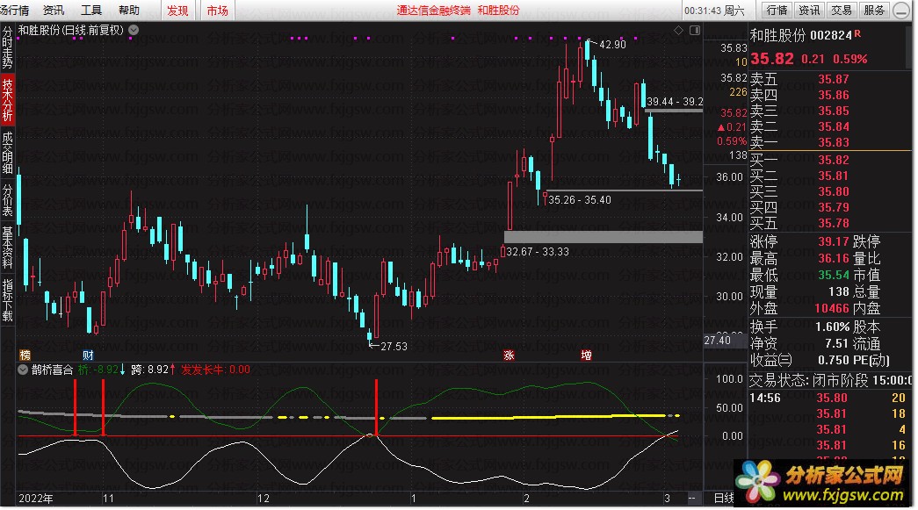Image resolution: width=918 pixels, height=510 pixels.
Task: Click the 换手 value 1.60%
Action: [833, 327]
